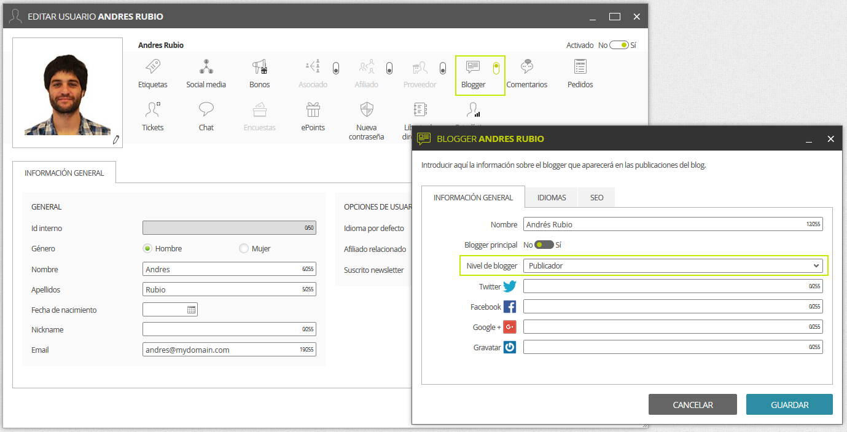Click the Gravatar icon
The width and height of the screenshot is (847, 432).
pyautogui.click(x=510, y=347)
